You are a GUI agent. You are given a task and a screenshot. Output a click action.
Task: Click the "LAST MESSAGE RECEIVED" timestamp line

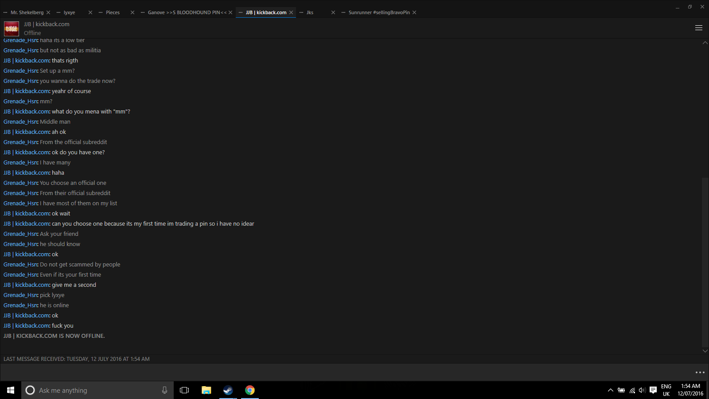coord(77,359)
